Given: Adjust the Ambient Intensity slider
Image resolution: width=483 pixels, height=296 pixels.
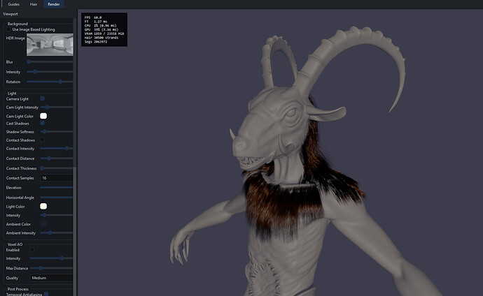Looking at the screenshot, I should [x=57, y=232].
